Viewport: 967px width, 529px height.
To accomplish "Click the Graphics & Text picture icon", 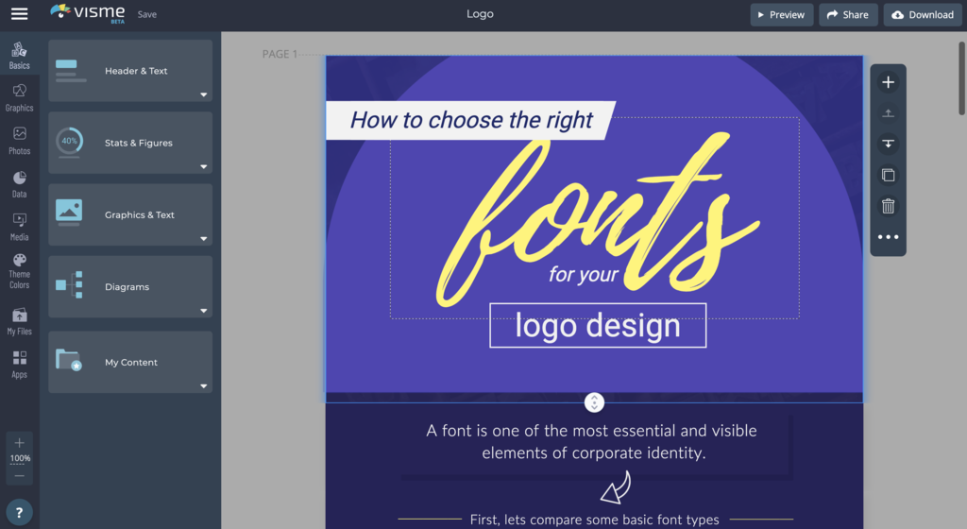I will click(68, 212).
